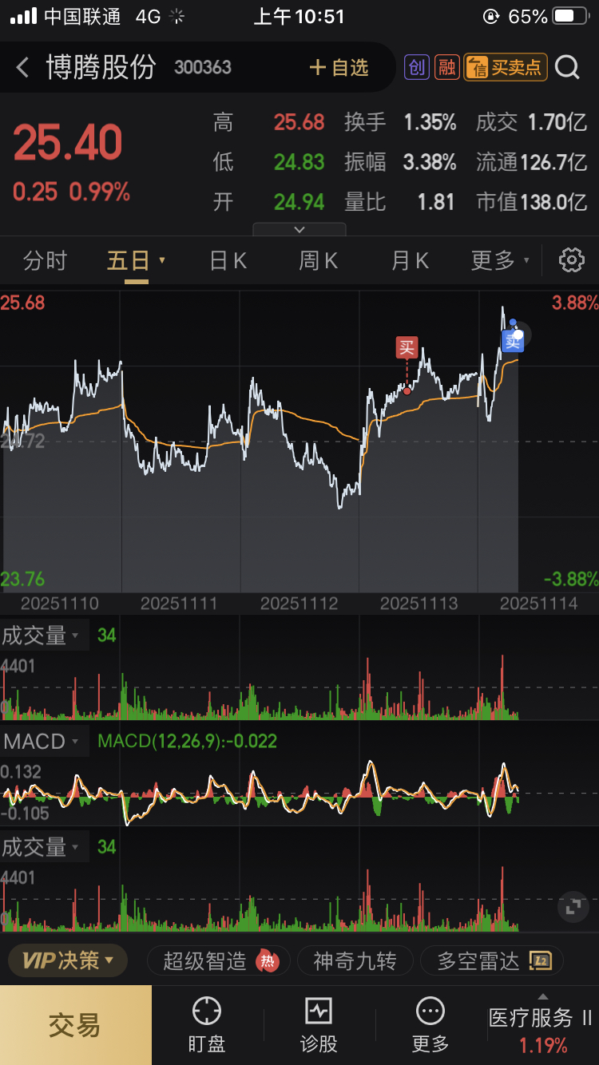Open the VIP决策 dropdown

point(68,960)
